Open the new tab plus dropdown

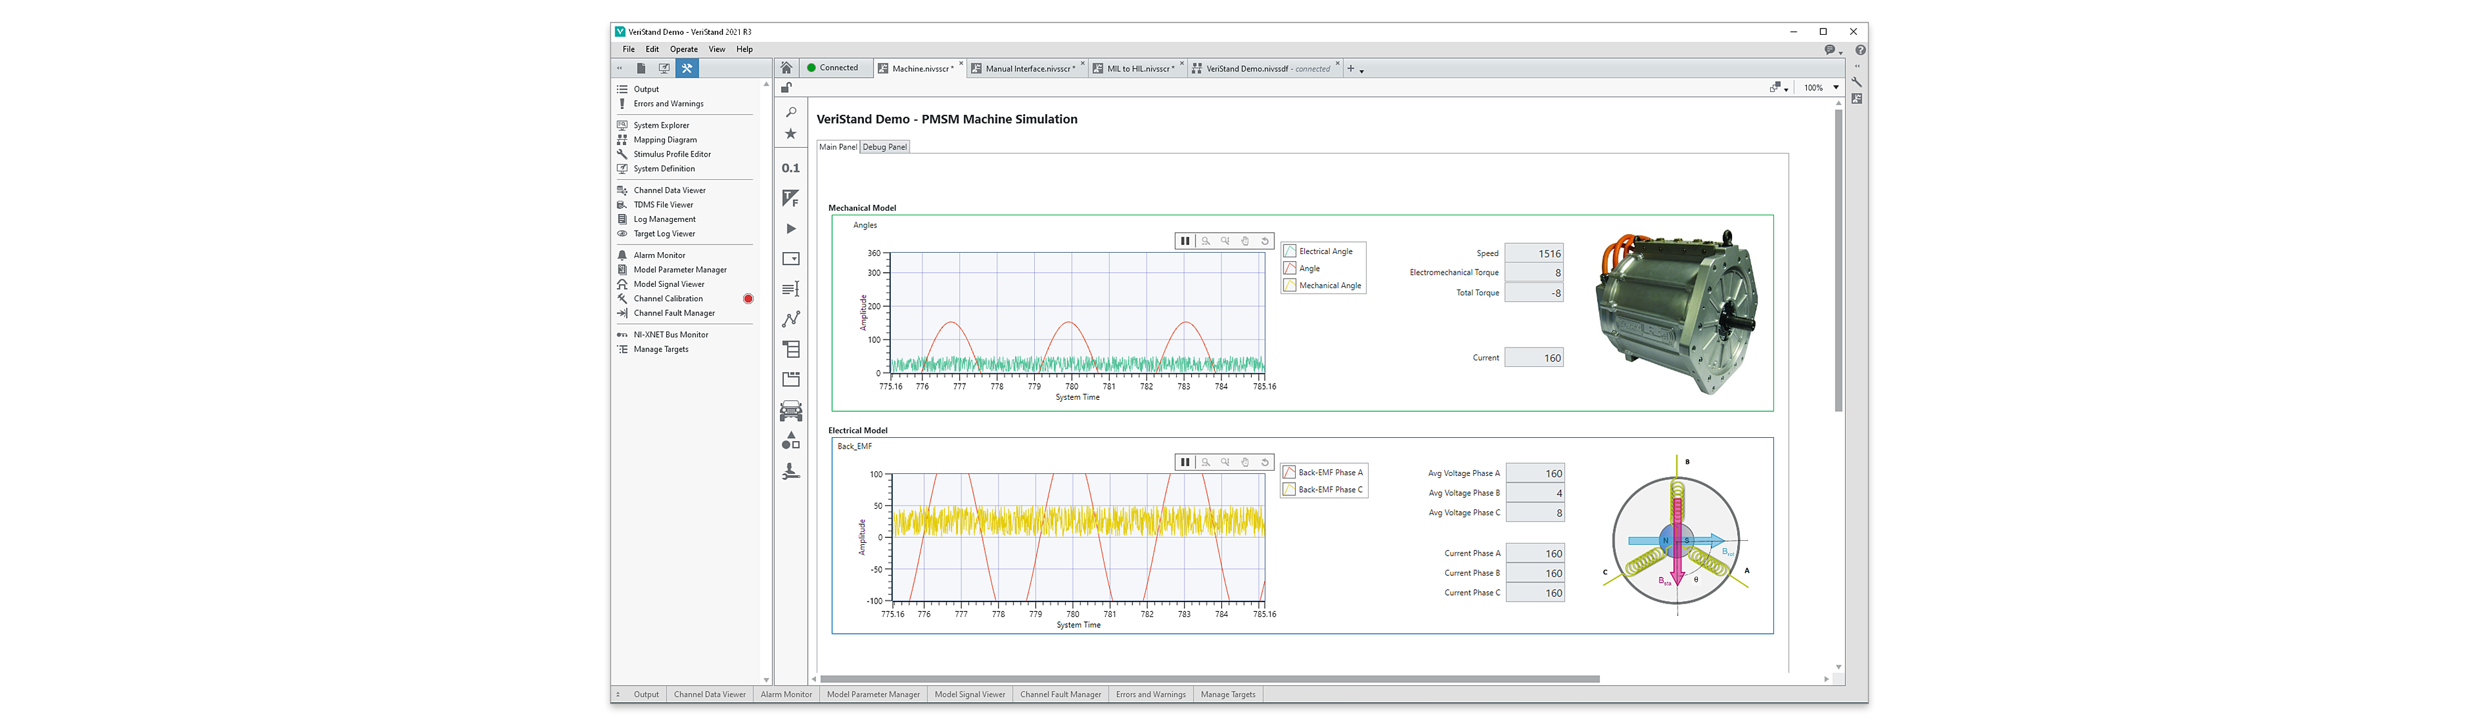pos(1355,69)
